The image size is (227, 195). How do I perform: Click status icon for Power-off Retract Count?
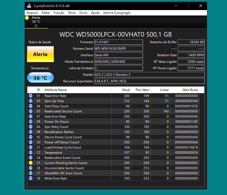[31, 142]
